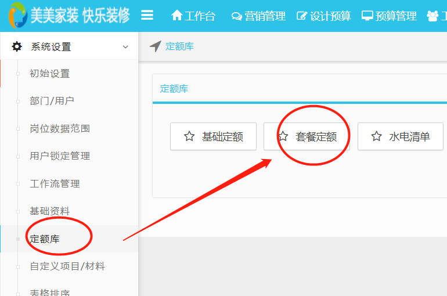Click the gear icon next to 系统设置
This screenshot has height=296, width=447.
tap(17, 46)
